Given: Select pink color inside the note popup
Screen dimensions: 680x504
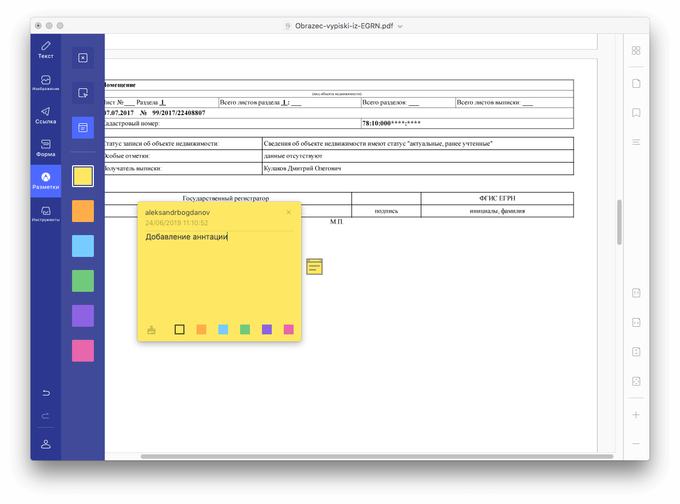Looking at the screenshot, I should coord(289,329).
